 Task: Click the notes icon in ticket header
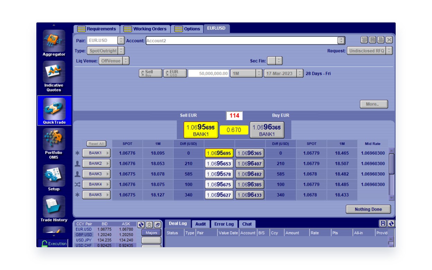(364, 40)
